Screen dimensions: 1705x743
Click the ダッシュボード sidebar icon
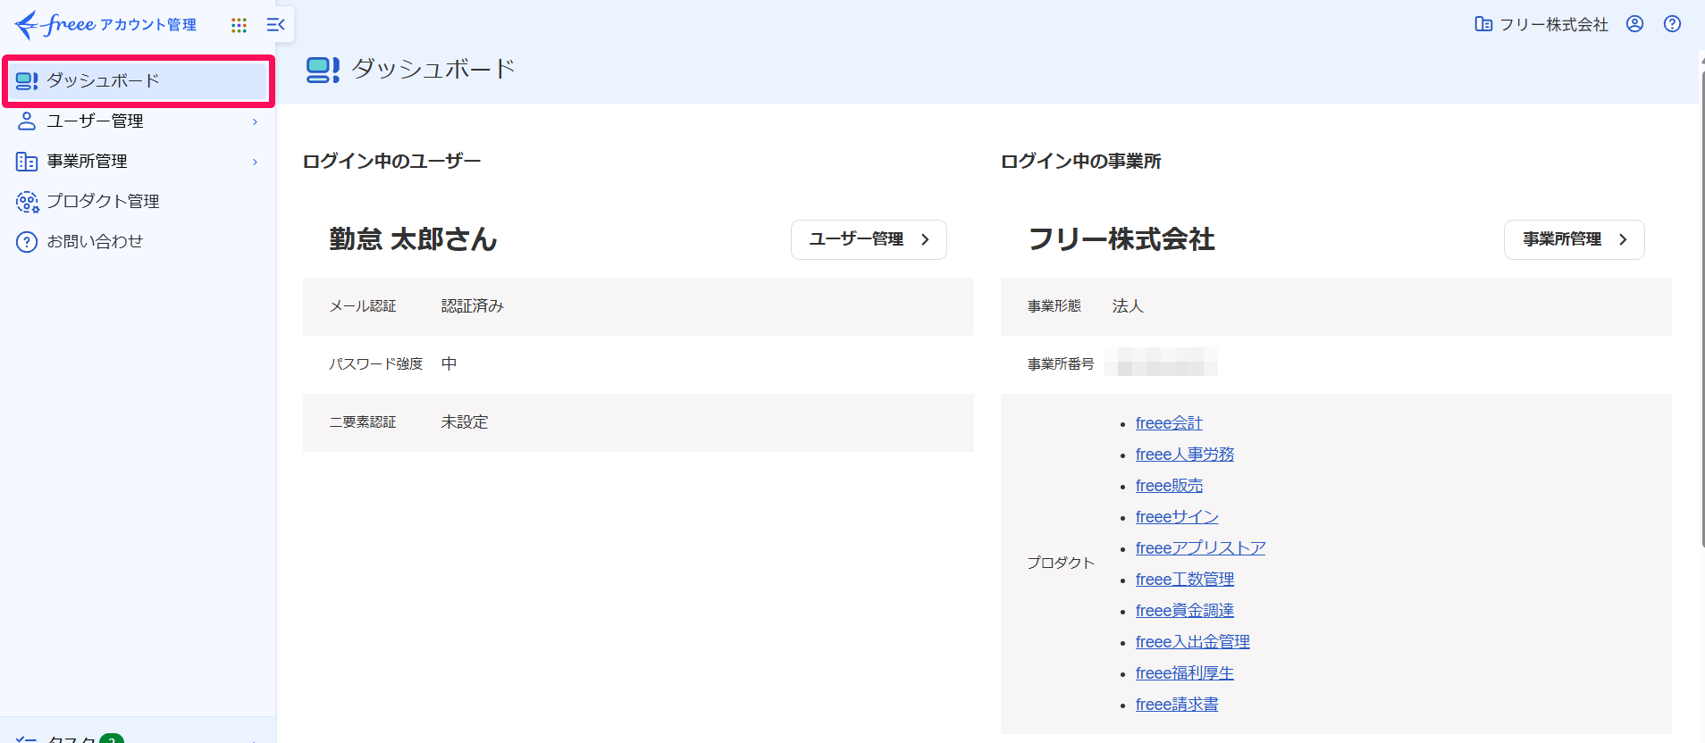(x=27, y=81)
